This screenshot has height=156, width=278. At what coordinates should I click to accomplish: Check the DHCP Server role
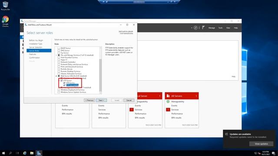pyautogui.click(x=59, y=48)
